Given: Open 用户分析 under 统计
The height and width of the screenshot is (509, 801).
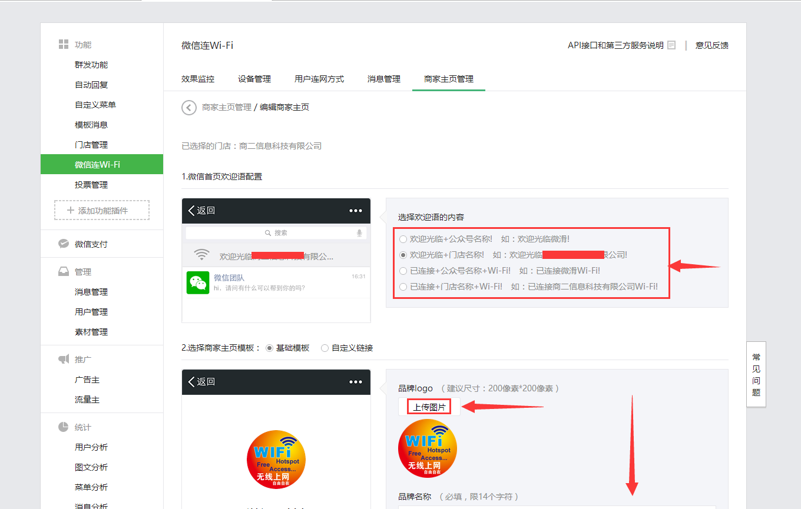Looking at the screenshot, I should point(91,447).
